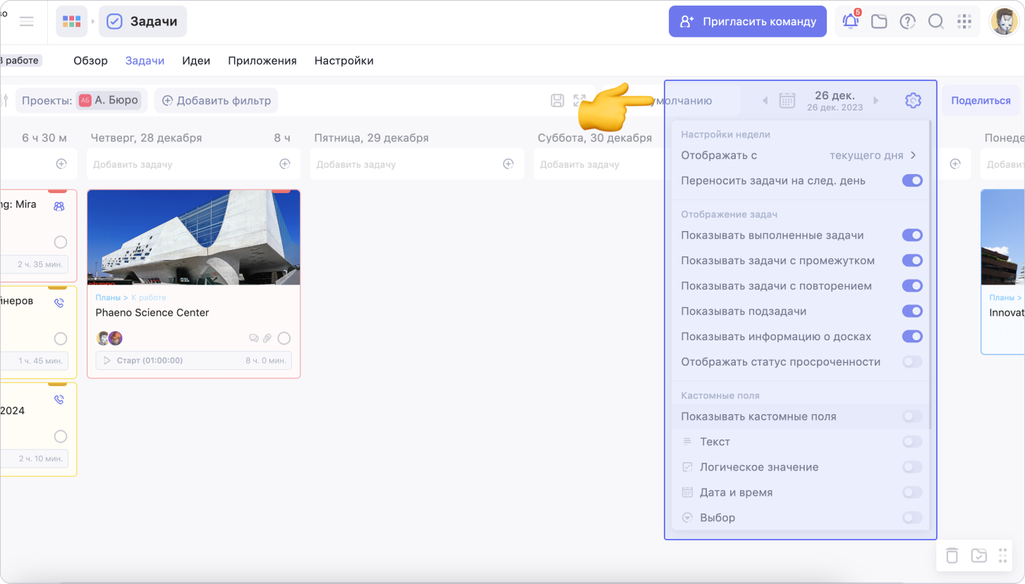
Task: Open the Phaeno Science Center building image
Action: click(x=193, y=237)
